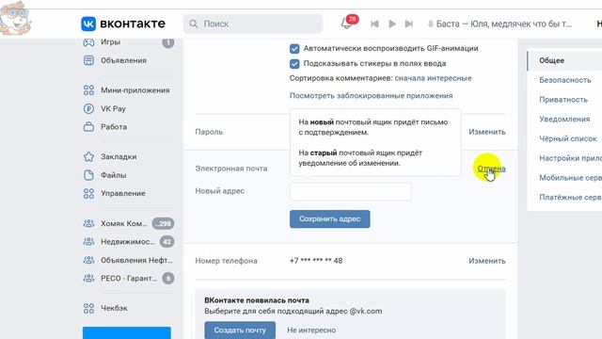The width and height of the screenshot is (602, 339).
Task: Open the Закладки star icon
Action: pos(88,157)
